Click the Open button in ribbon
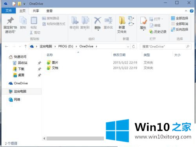196x147 pixels. [x=156, y=19]
